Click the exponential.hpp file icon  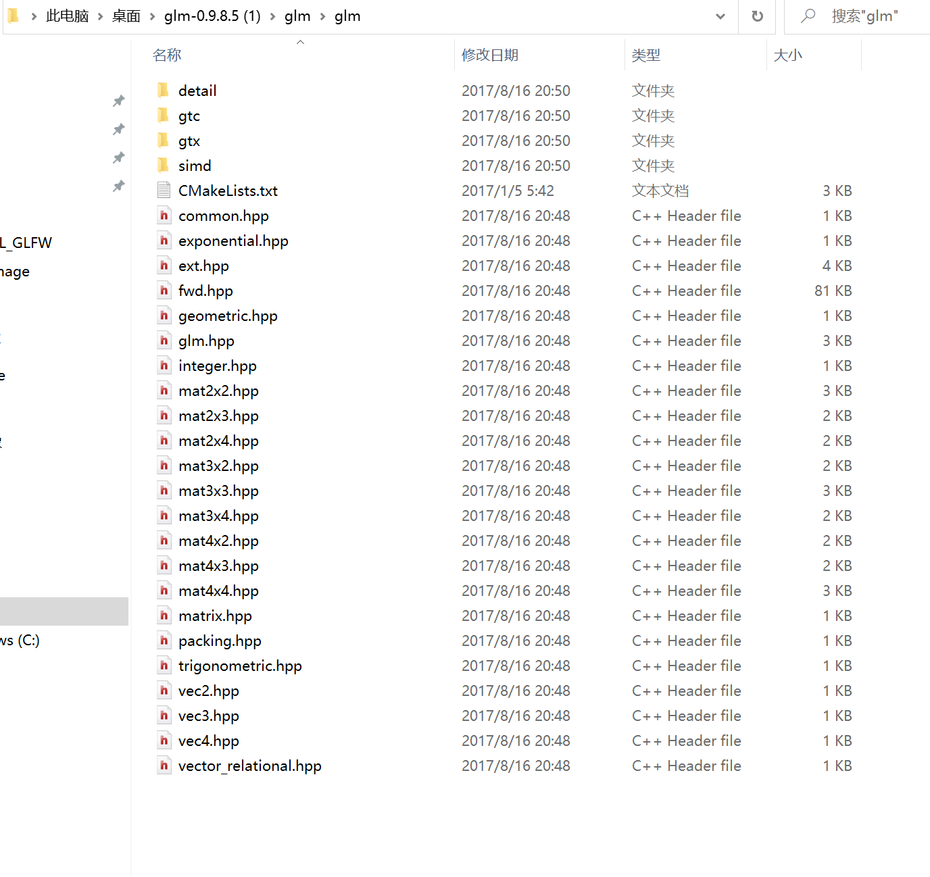[164, 241]
